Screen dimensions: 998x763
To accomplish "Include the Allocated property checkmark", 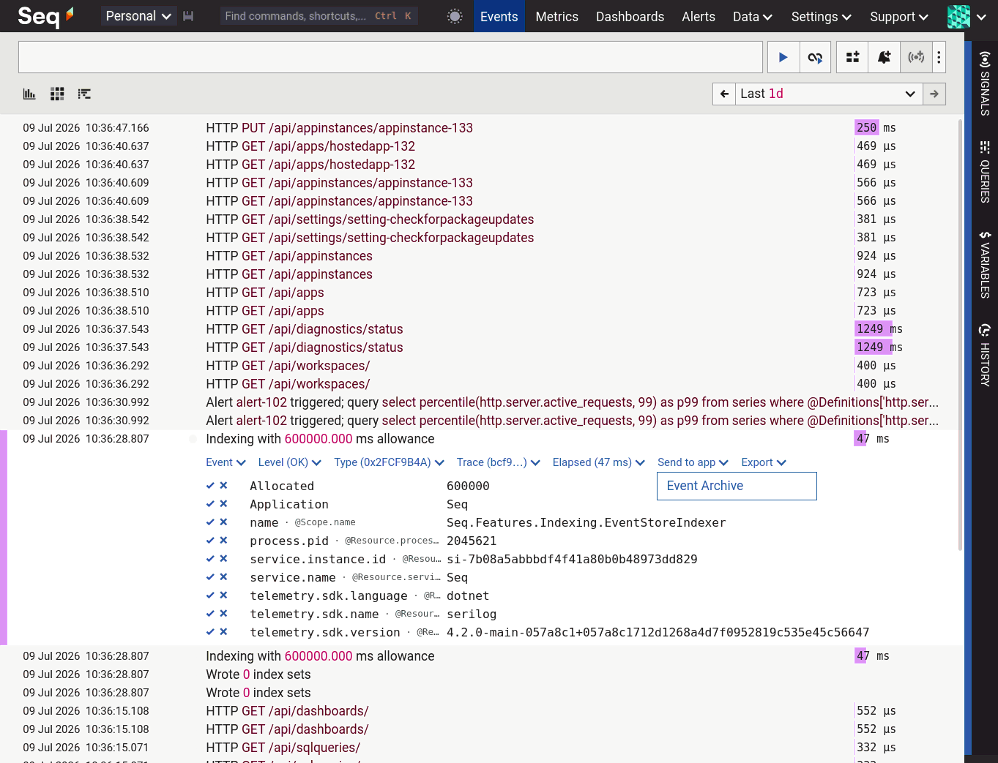I will coord(210,485).
